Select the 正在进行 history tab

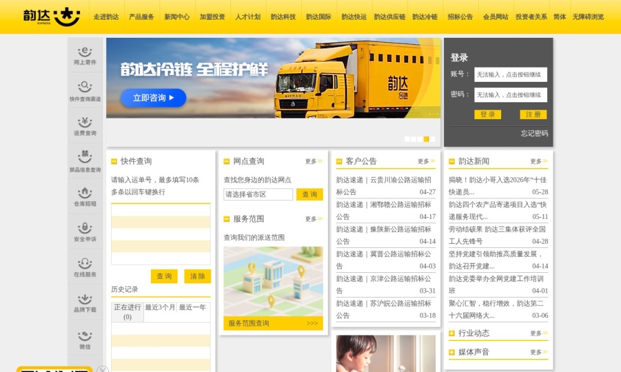pos(127,312)
